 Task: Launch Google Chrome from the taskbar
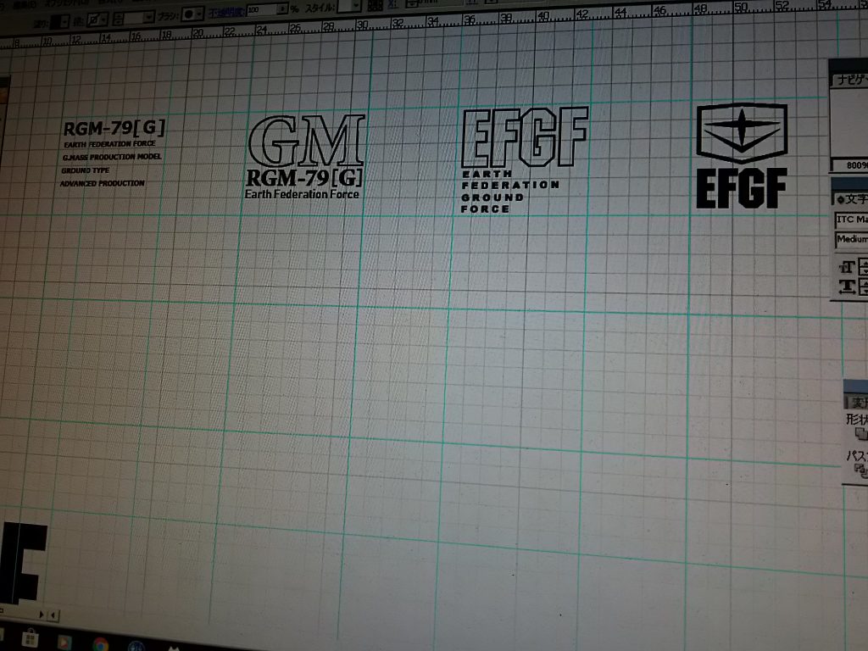100,645
